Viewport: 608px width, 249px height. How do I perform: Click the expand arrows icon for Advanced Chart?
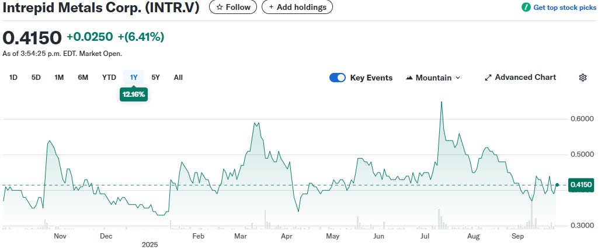pyautogui.click(x=488, y=78)
